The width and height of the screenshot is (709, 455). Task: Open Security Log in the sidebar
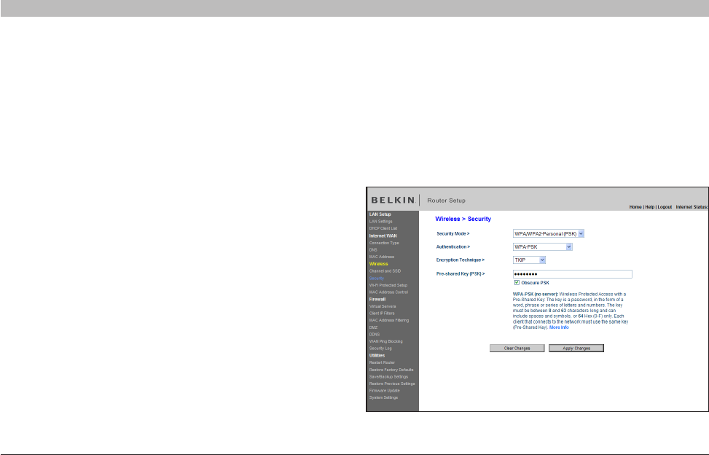380,349
